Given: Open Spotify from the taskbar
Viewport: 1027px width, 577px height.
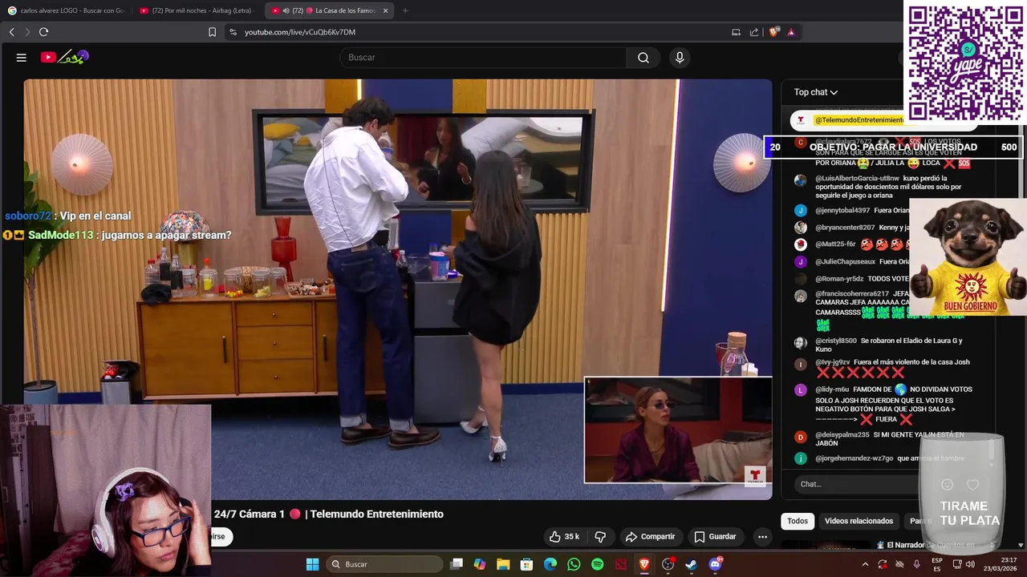Looking at the screenshot, I should pos(597,564).
